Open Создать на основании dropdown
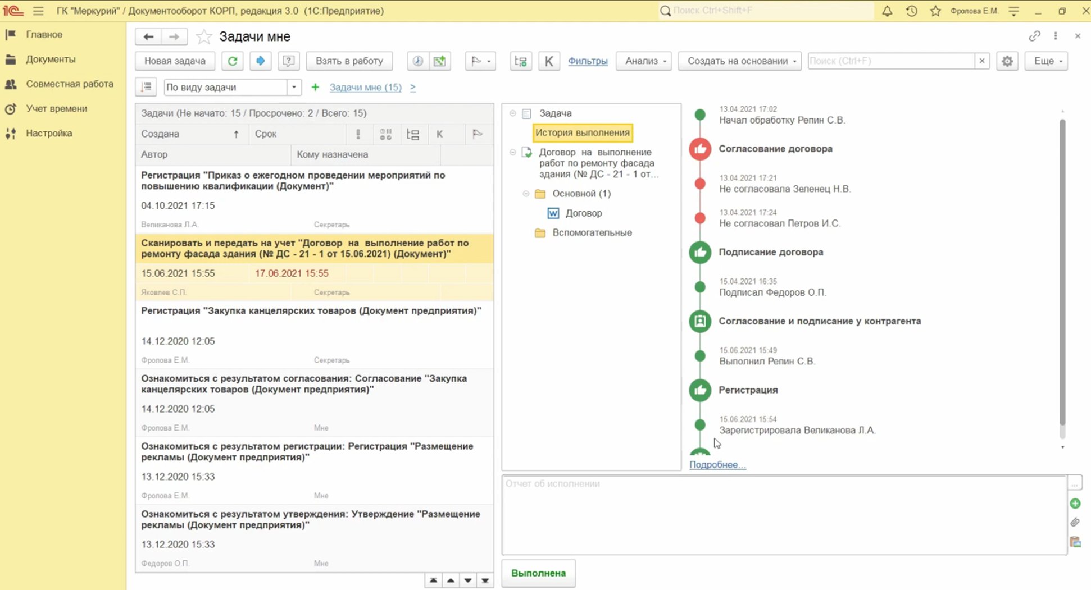The height and width of the screenshot is (590, 1091). point(740,61)
